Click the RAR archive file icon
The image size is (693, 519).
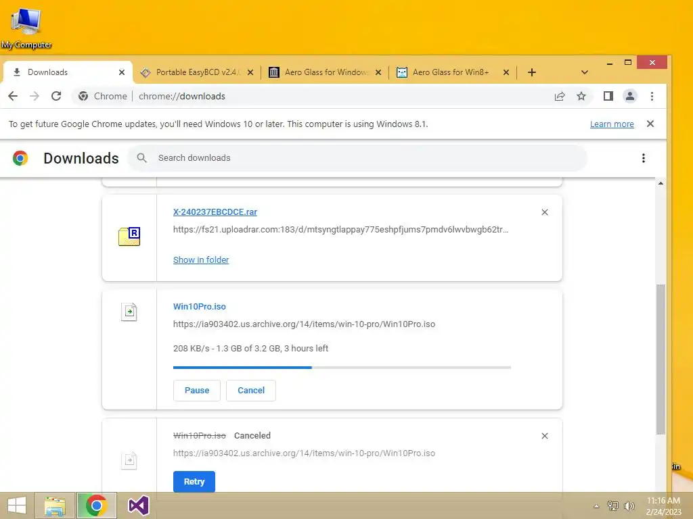pos(129,236)
